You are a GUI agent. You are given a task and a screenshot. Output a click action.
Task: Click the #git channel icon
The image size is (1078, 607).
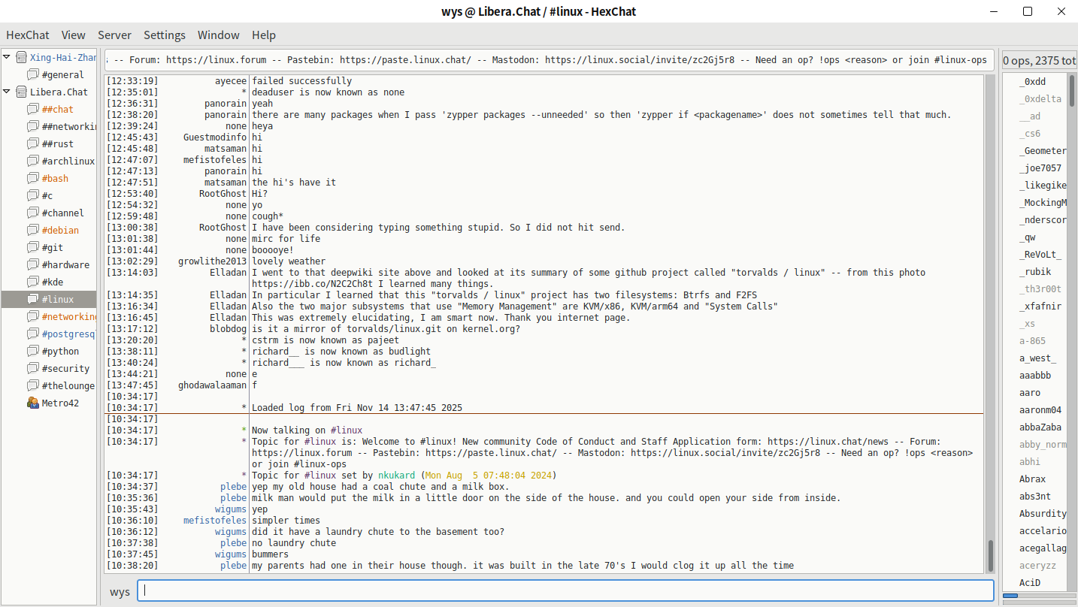click(x=32, y=248)
